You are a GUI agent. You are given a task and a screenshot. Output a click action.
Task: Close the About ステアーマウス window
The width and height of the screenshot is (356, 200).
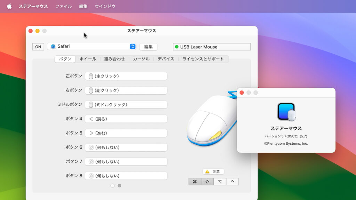242,93
